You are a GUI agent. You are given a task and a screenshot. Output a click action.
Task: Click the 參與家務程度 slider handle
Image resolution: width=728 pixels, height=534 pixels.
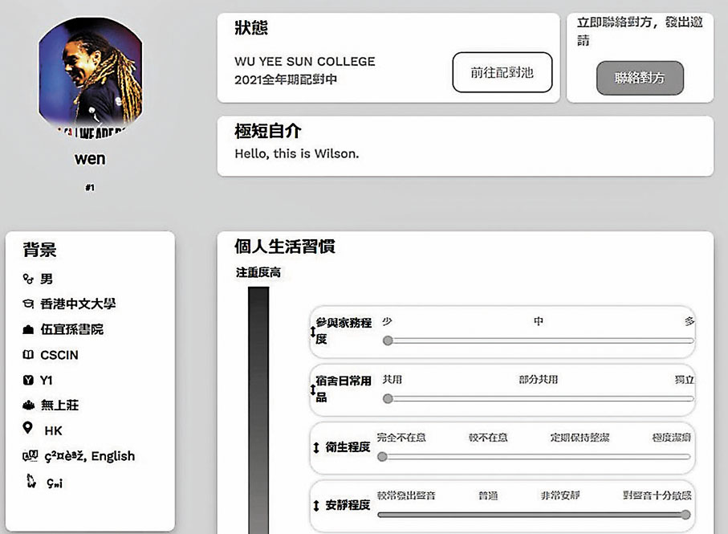pos(388,340)
